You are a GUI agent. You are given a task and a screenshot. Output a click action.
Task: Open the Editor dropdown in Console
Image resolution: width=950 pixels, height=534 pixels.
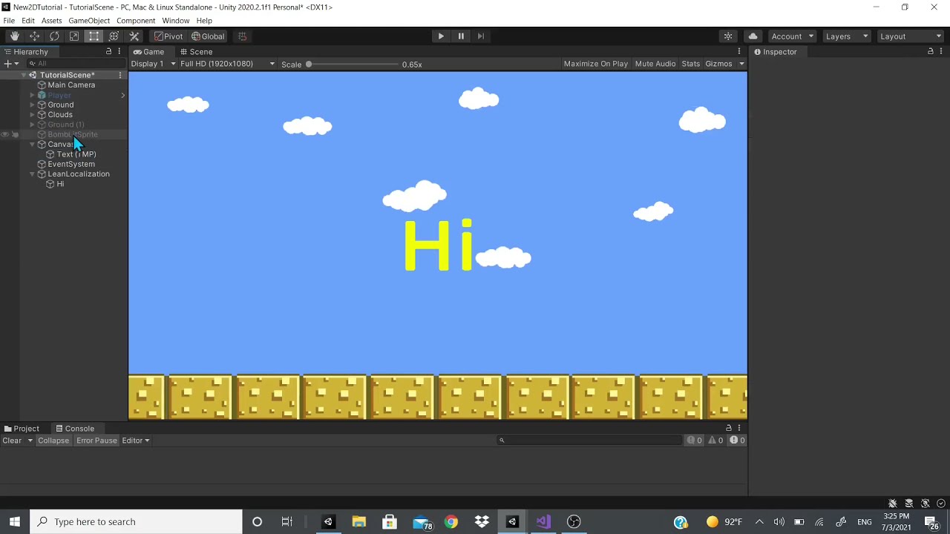pos(136,441)
